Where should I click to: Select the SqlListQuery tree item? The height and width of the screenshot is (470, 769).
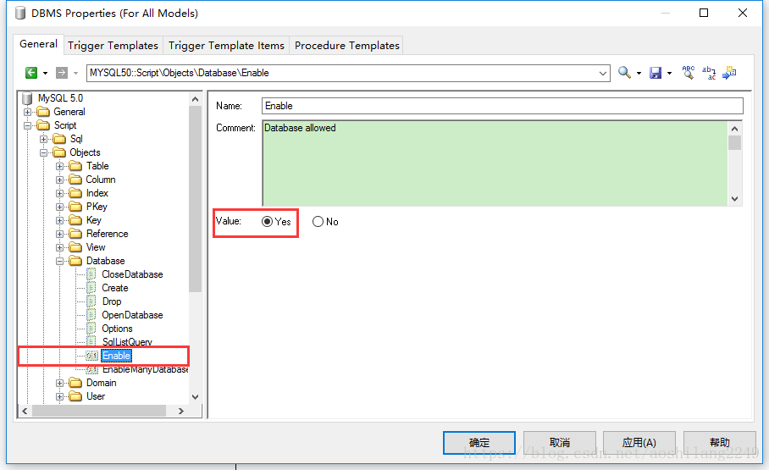tap(127, 342)
